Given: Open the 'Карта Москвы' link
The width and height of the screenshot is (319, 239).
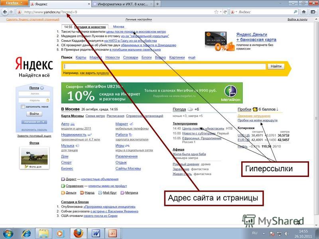Looking at the screenshot, I should [x=73, y=116].
